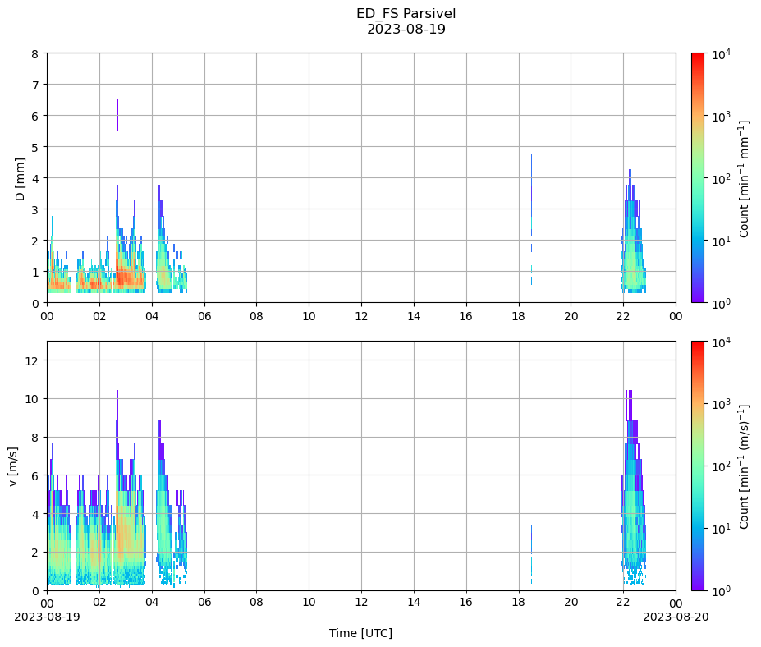Click the 6 tick on the v [m/s] axis
The width and height of the screenshot is (761, 647).
pos(35,475)
